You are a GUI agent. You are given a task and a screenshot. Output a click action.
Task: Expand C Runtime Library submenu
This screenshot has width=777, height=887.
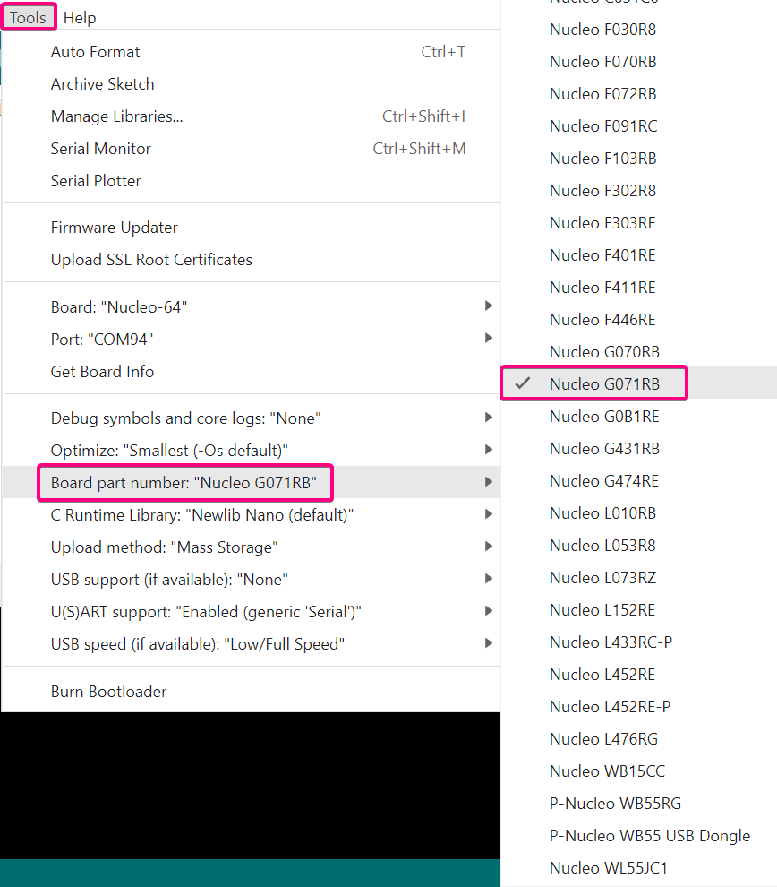252,515
